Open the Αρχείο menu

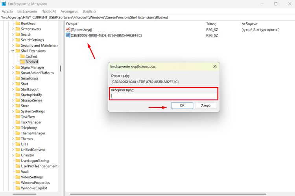7,11
